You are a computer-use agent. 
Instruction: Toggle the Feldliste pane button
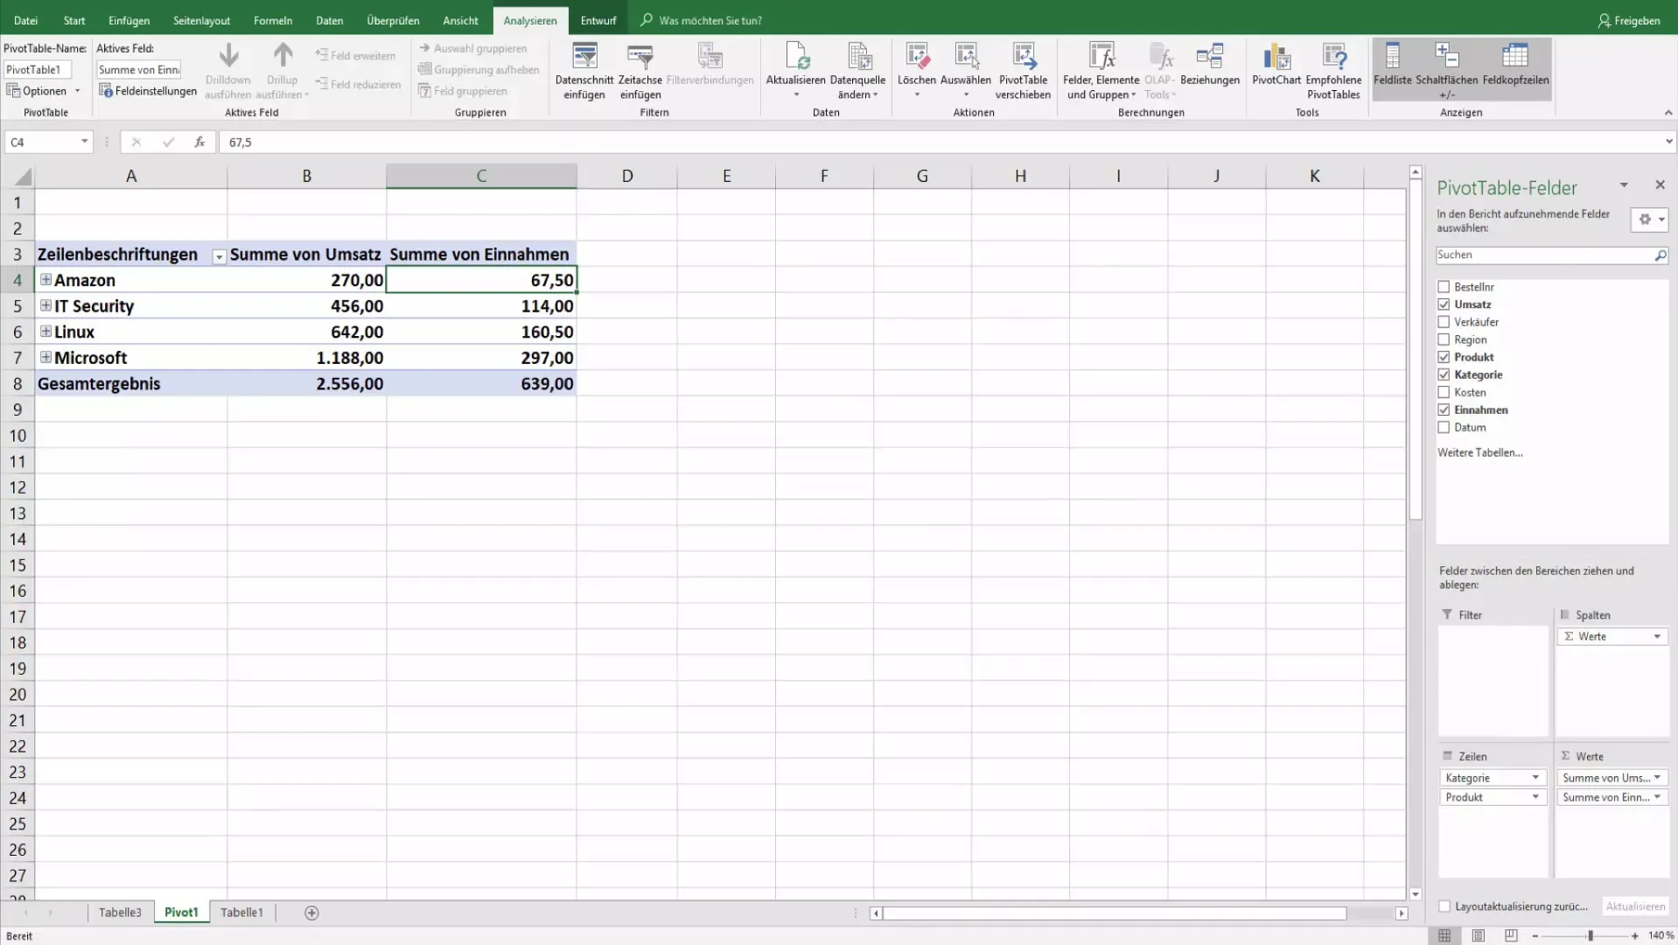pyautogui.click(x=1393, y=68)
